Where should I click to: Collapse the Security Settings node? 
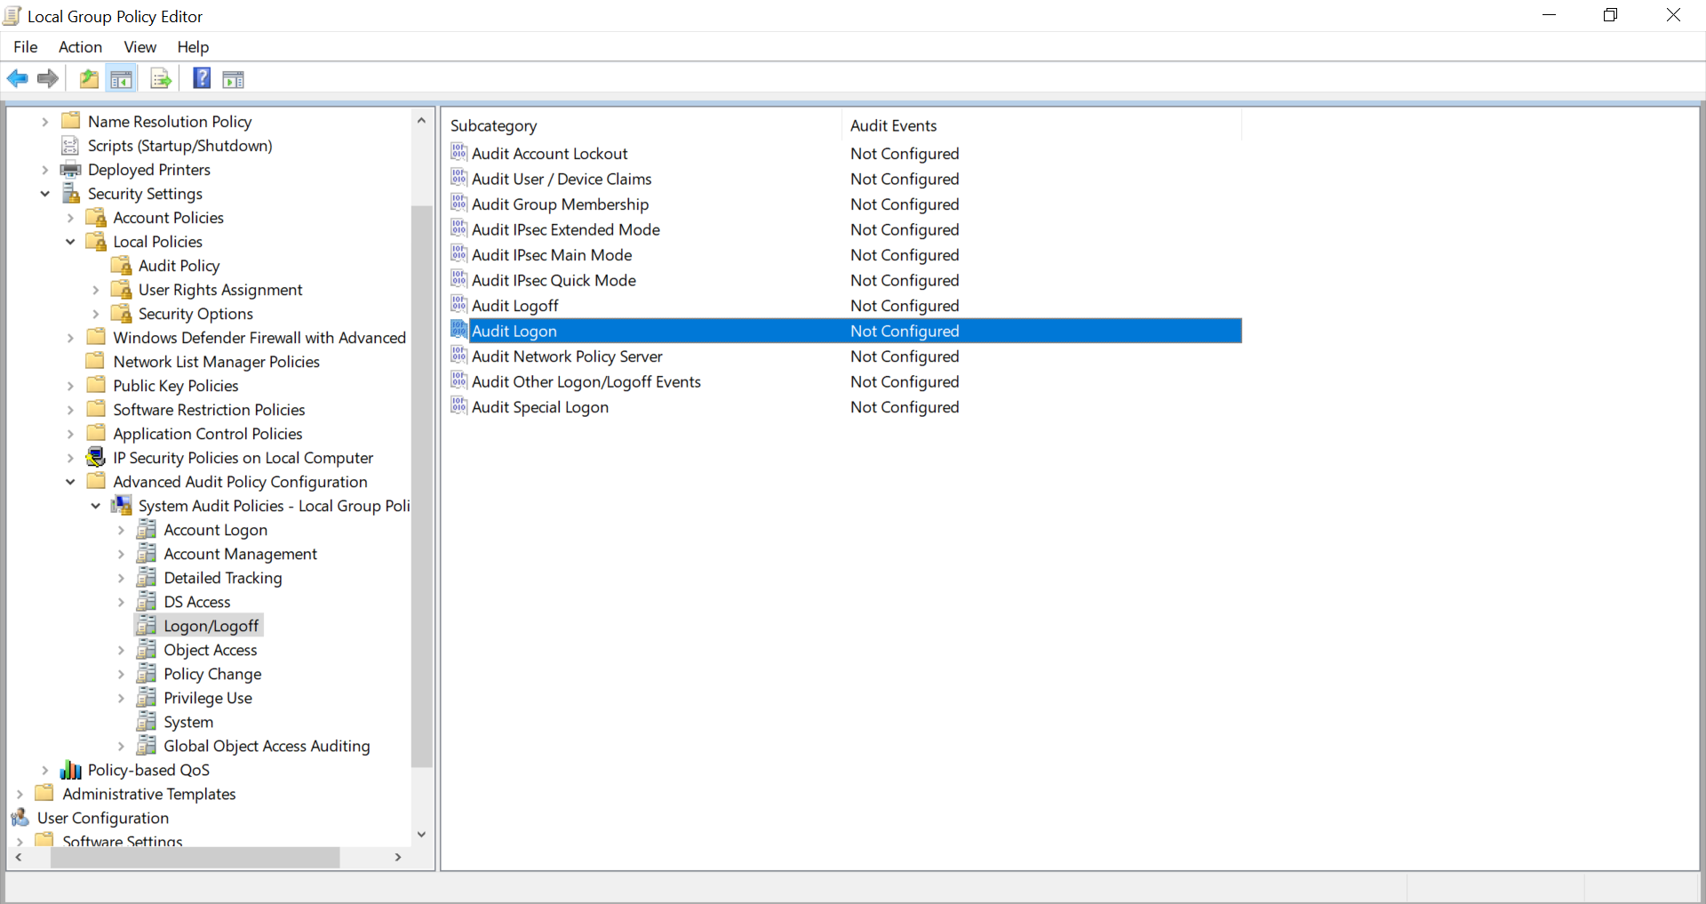point(45,193)
